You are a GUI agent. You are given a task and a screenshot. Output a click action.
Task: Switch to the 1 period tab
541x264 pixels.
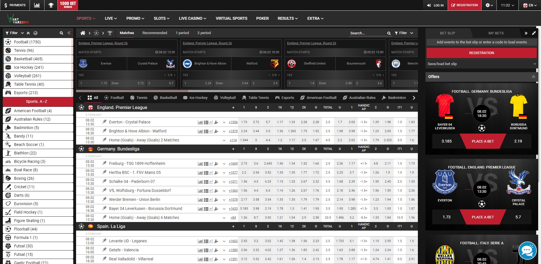pyautogui.click(x=182, y=33)
